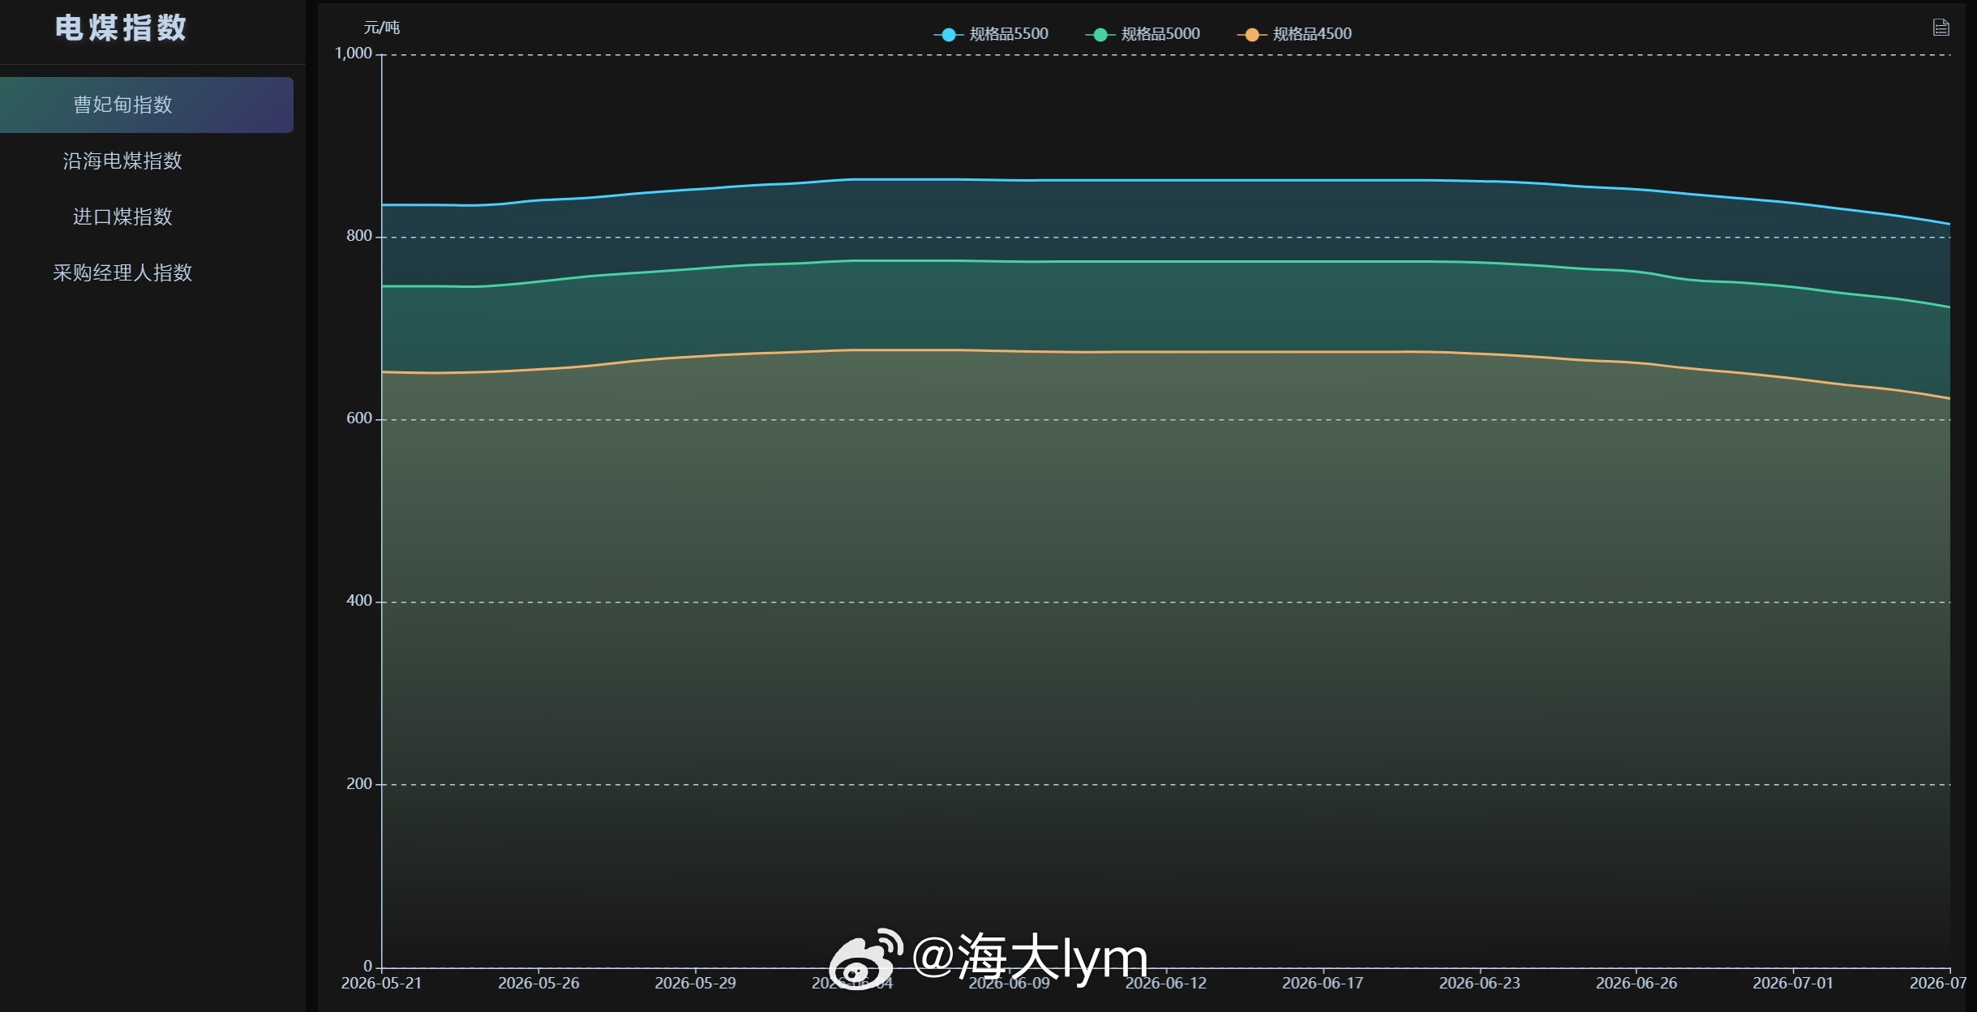
Task: Click the 800 y-axis value label
Action: click(359, 236)
